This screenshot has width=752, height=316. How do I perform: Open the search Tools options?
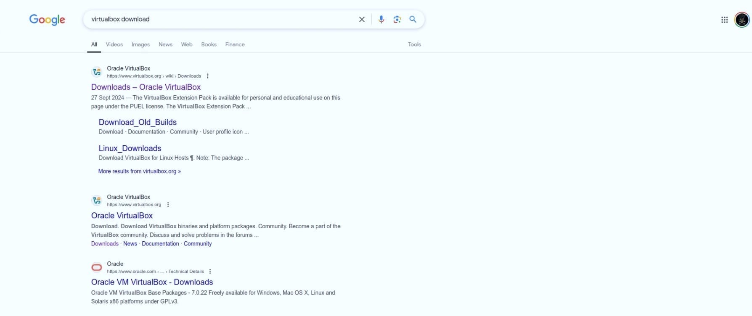click(x=414, y=44)
